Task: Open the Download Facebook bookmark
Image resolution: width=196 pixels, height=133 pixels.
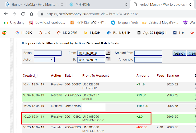Action: (47, 22)
